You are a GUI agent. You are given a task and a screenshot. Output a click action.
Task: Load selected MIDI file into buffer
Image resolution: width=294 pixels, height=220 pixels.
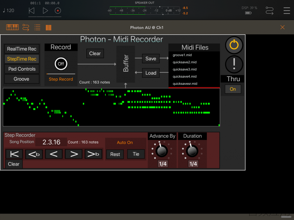click(x=151, y=73)
